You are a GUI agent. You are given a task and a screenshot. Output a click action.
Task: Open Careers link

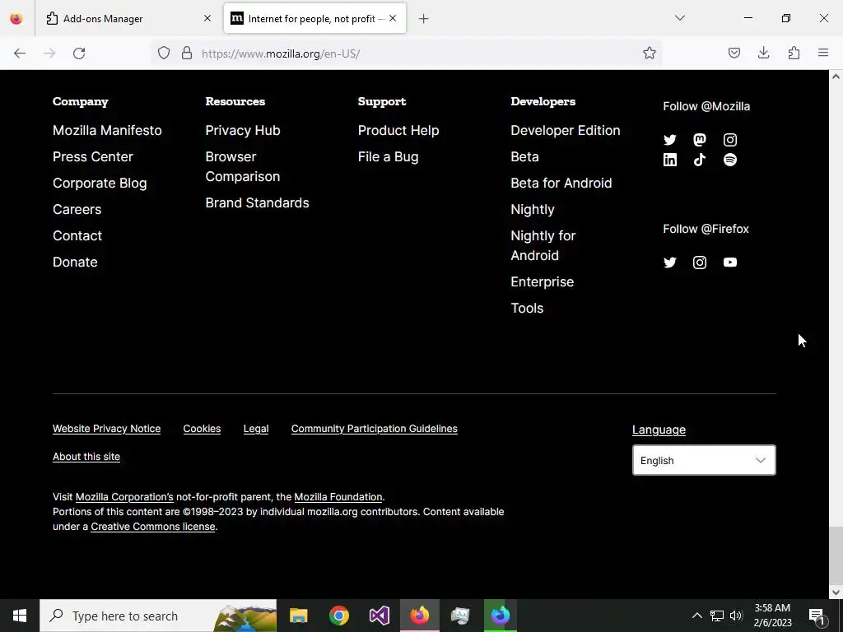[x=77, y=209]
